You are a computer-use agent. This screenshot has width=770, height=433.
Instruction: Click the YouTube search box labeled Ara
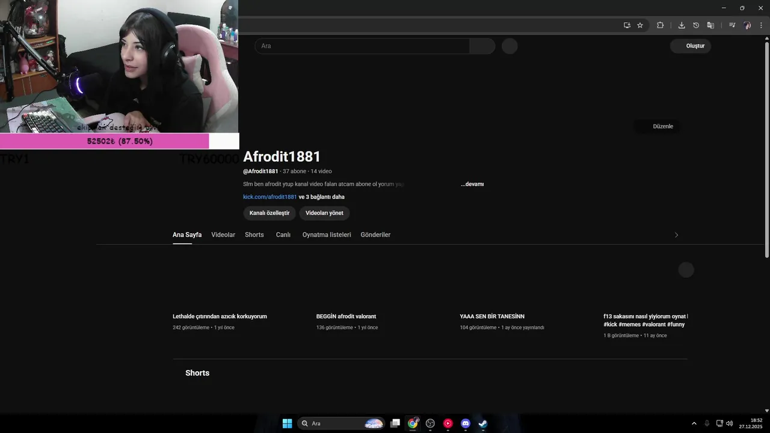tap(362, 46)
